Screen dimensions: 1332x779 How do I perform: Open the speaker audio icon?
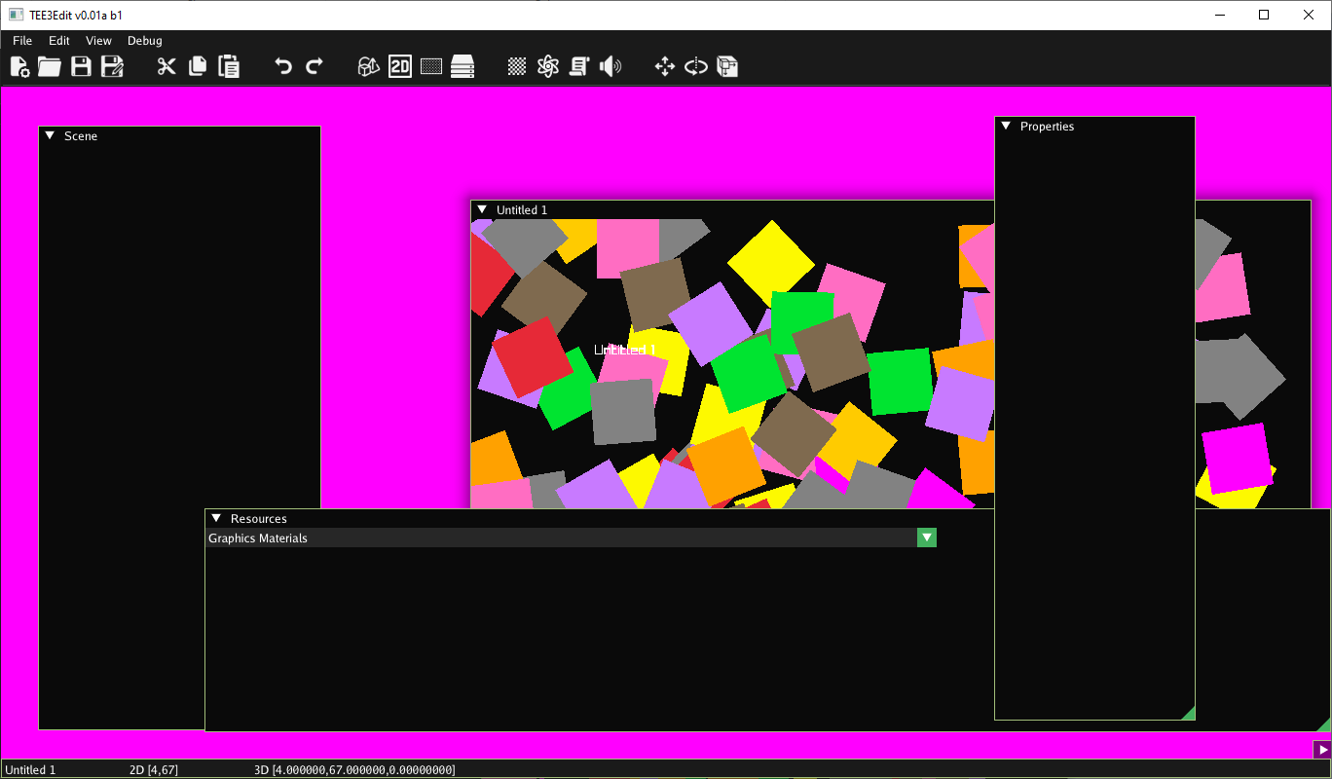(610, 66)
